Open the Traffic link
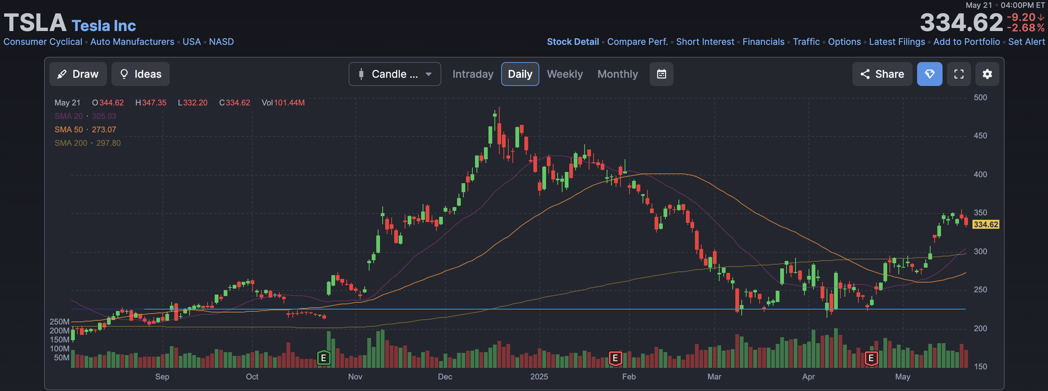Screen dimensions: 1048x391 pyautogui.click(x=806, y=42)
